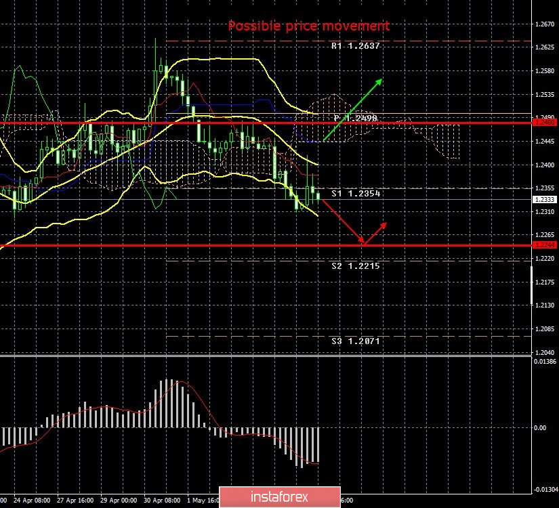559x508 pixels.
Task: Click the 1.2445 price axis value
Action: (x=545, y=142)
